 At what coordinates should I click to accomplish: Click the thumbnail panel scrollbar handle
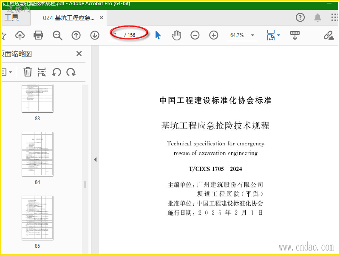coord(85,185)
